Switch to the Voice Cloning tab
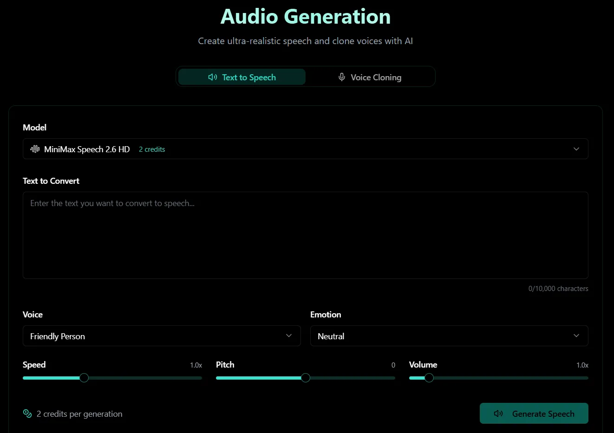Screen dimensions: 614x433 point(370,77)
